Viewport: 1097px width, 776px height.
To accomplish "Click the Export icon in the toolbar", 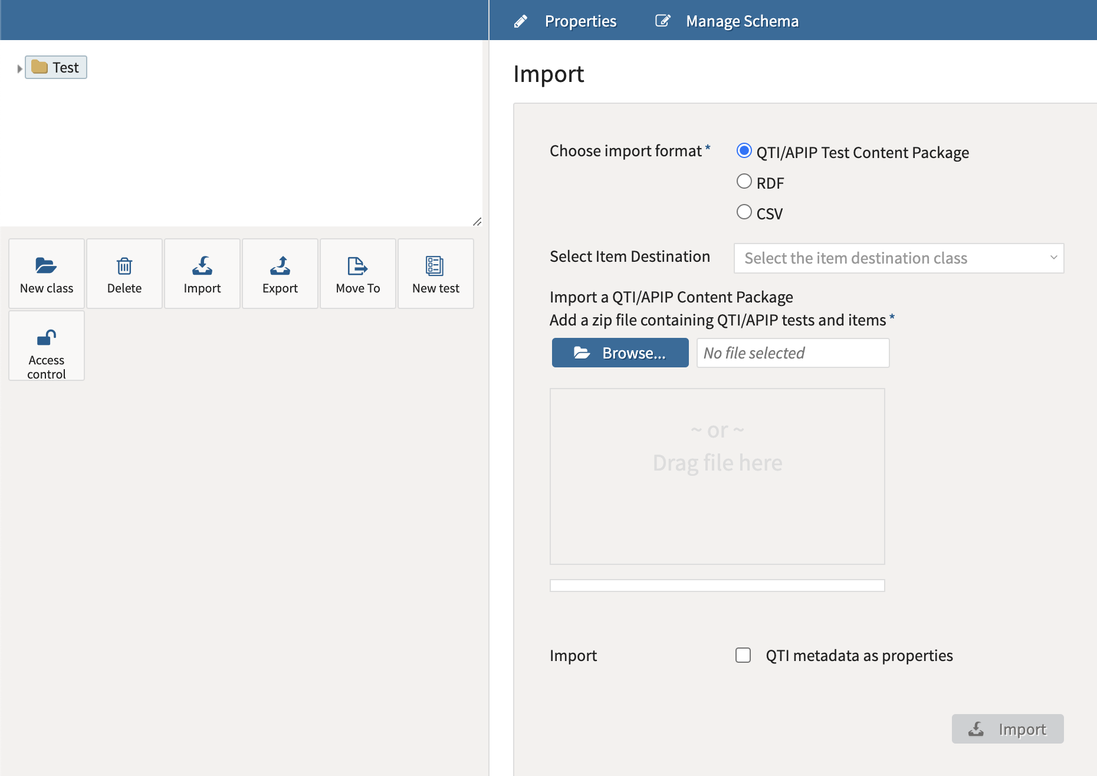I will (280, 266).
